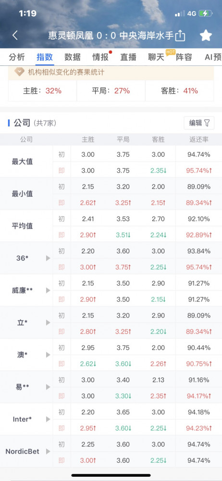Image resolution: width=222 pixels, height=481 pixels.
Task: Tap the match title 惠灵顿凤凰 0:0 中央海岸水手
Action: point(110,36)
